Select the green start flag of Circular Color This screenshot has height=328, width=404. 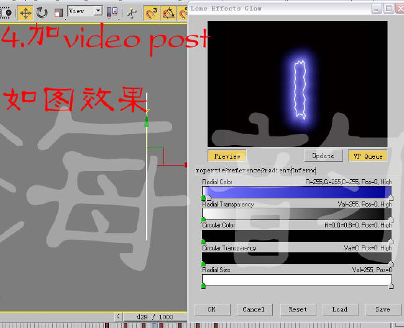203,241
